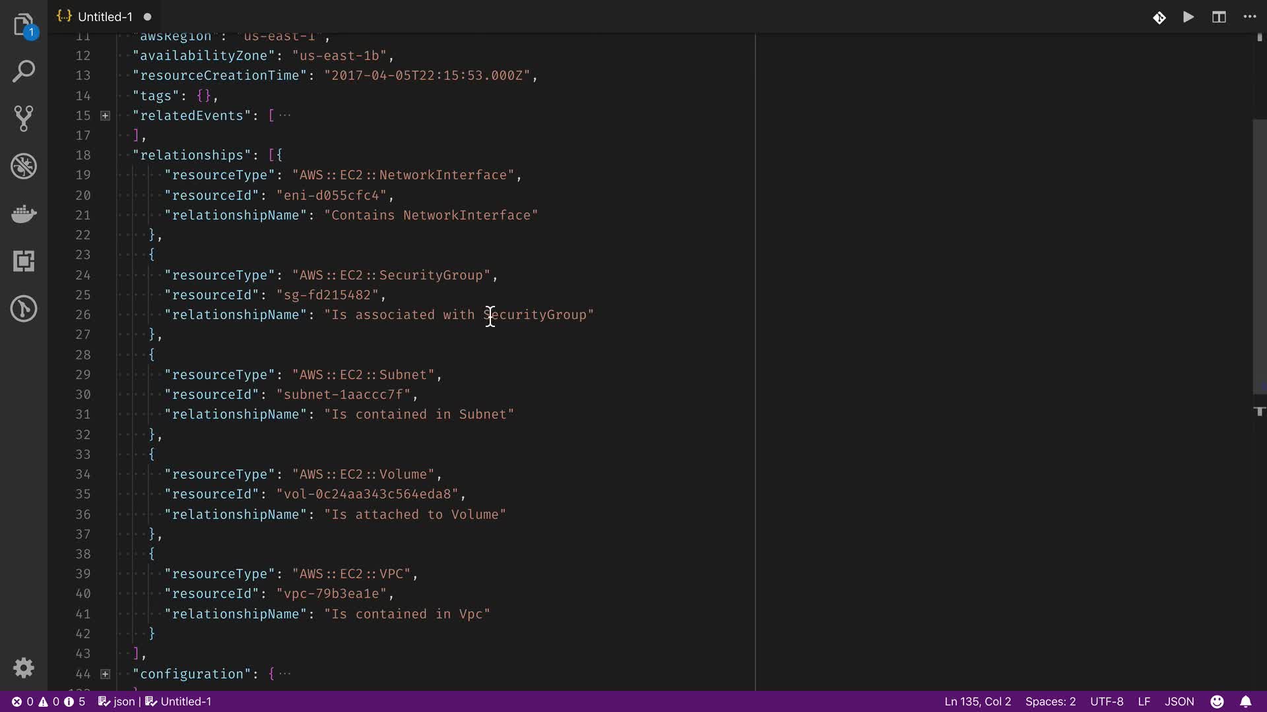
Task: Open the JSON language mode selector
Action: [1179, 701]
